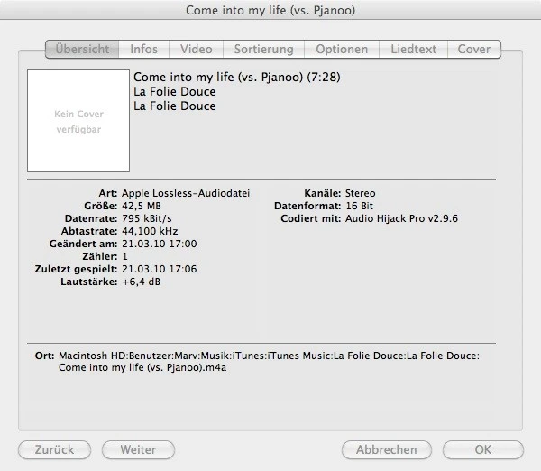The width and height of the screenshot is (541, 471).
Task: Click the Apple Lossless-Audiodatei type value
Action: [186, 193]
